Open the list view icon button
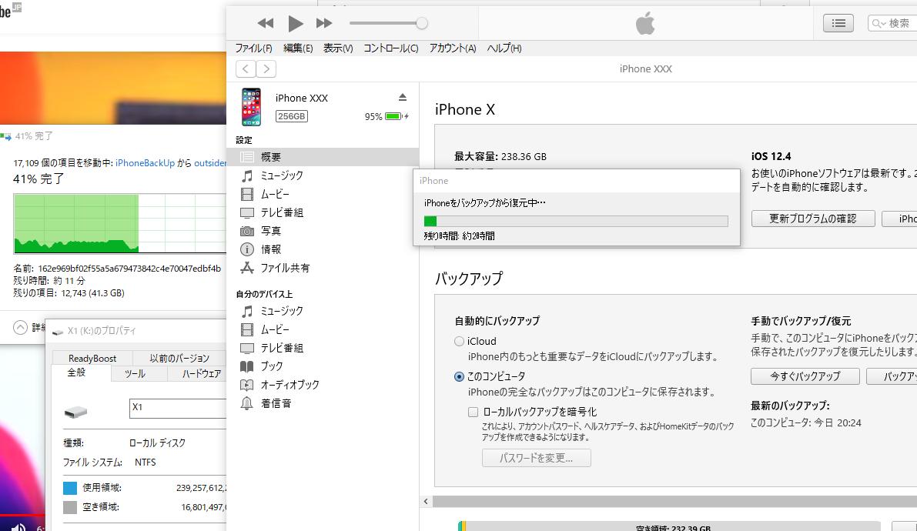 [838, 23]
